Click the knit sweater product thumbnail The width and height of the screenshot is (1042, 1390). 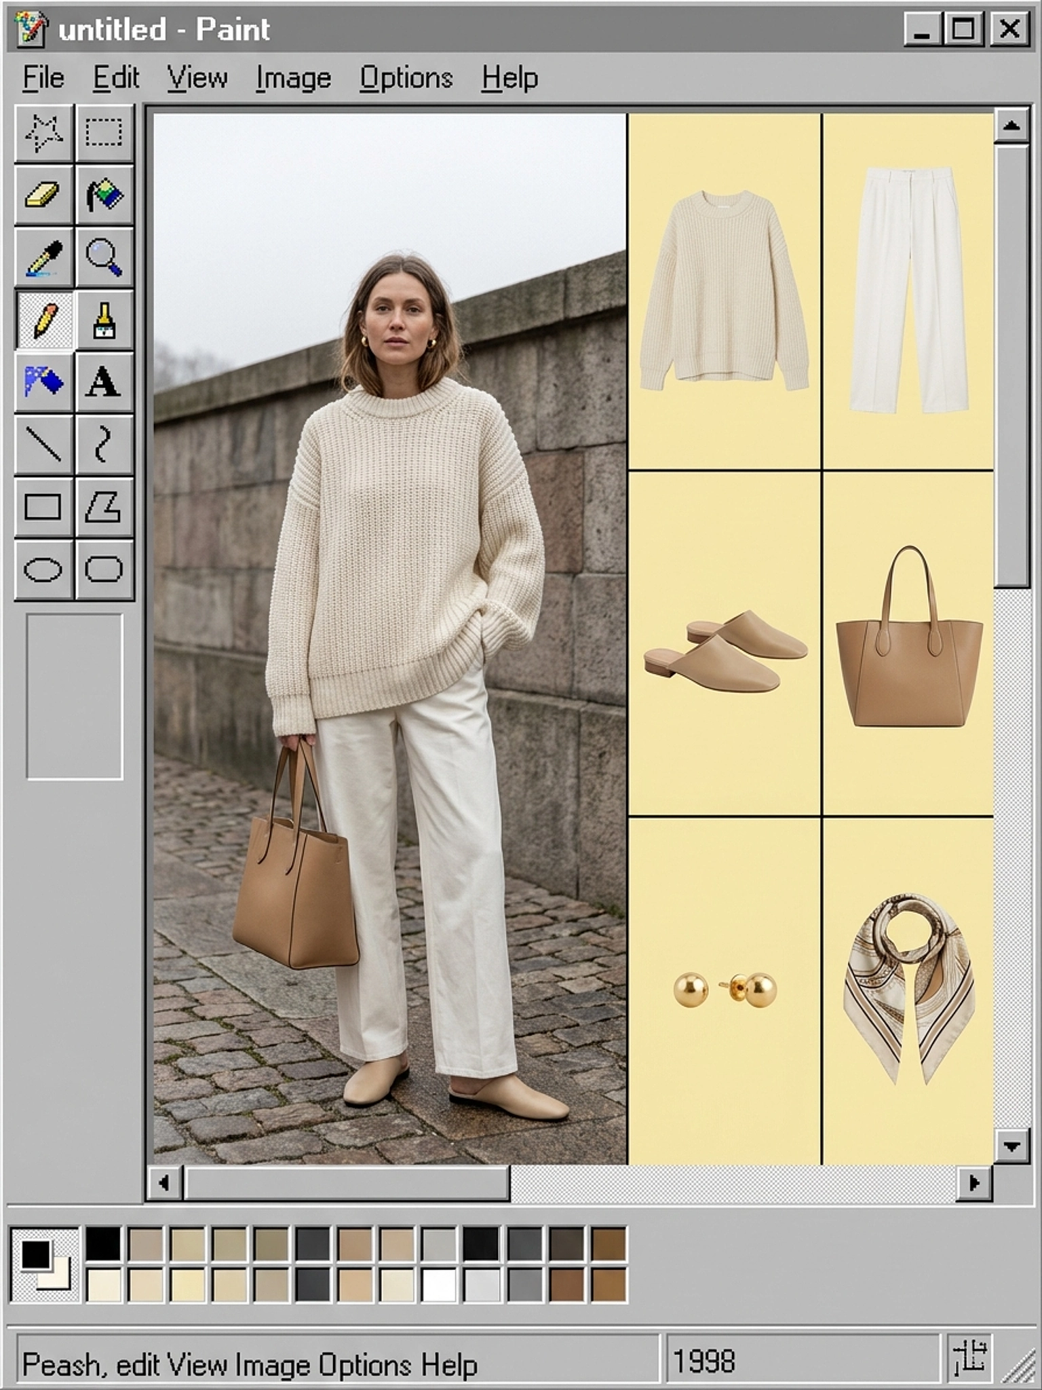pos(725,291)
